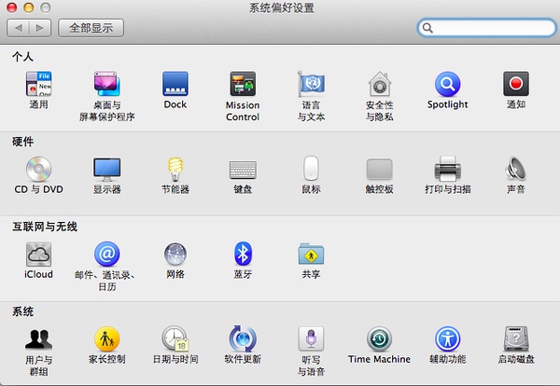Click the 蓝牙 Bluetooth icon
560x386 pixels.
coord(243,254)
